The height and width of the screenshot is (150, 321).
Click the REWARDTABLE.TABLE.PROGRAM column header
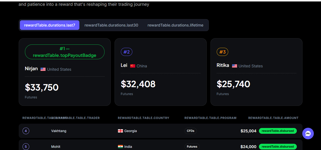pos(211,118)
